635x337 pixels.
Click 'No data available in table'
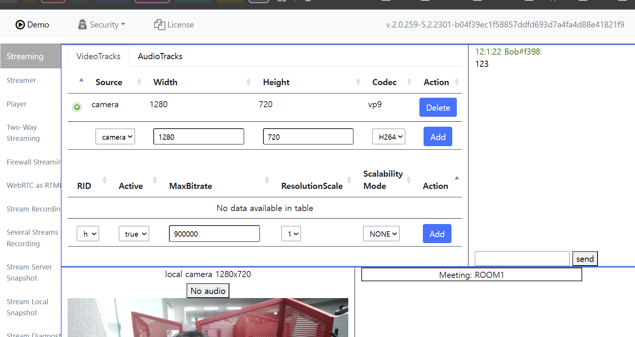[265, 208]
